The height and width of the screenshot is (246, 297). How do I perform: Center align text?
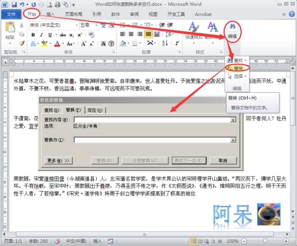click(x=131, y=34)
